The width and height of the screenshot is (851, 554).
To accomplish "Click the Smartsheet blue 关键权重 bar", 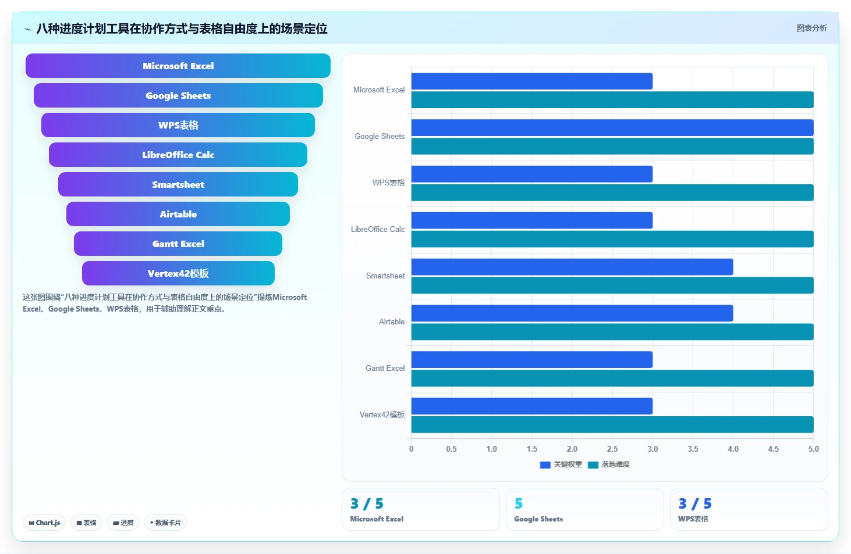I will 572,267.
